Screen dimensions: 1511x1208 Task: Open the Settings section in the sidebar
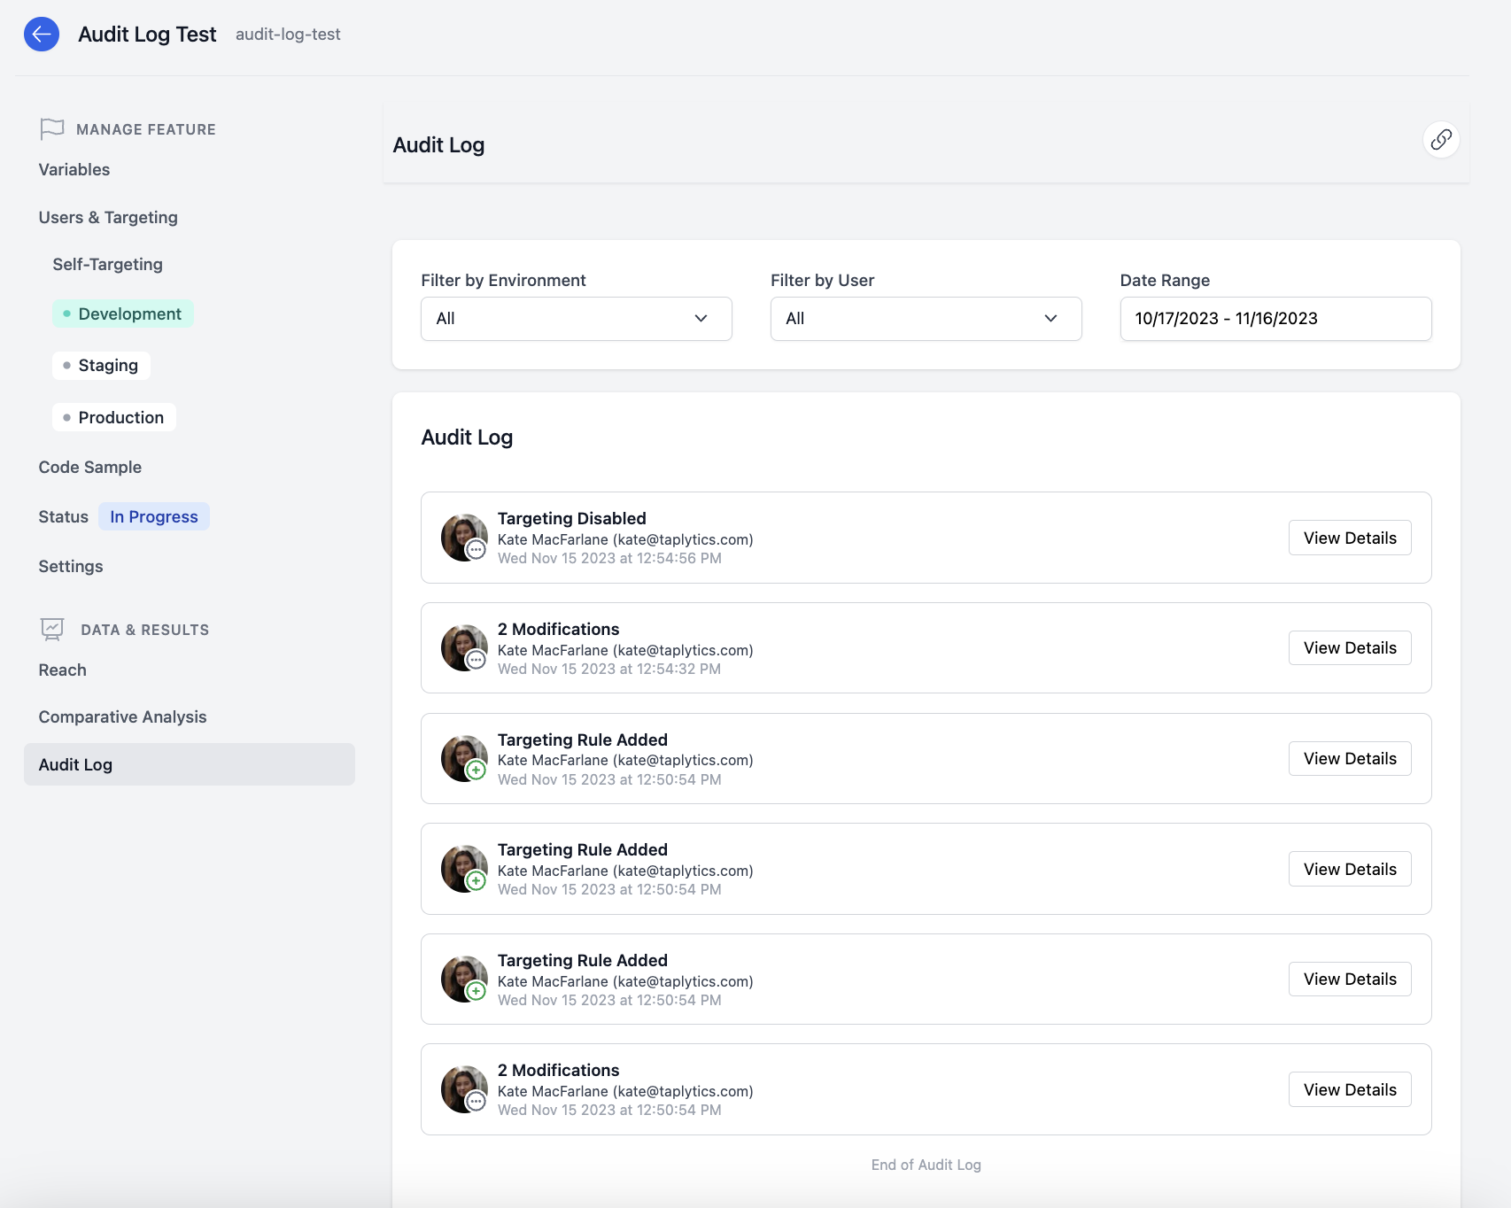pos(70,566)
